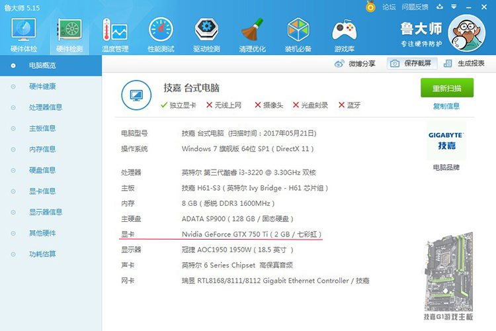Click the 技嘉 台式电脑 heading
Screen dimensions: 496x331
[191, 88]
